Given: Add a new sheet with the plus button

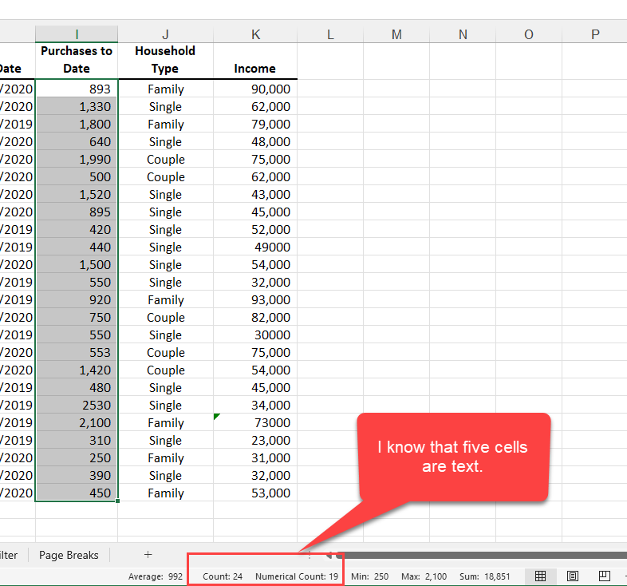Looking at the screenshot, I should pos(148,555).
